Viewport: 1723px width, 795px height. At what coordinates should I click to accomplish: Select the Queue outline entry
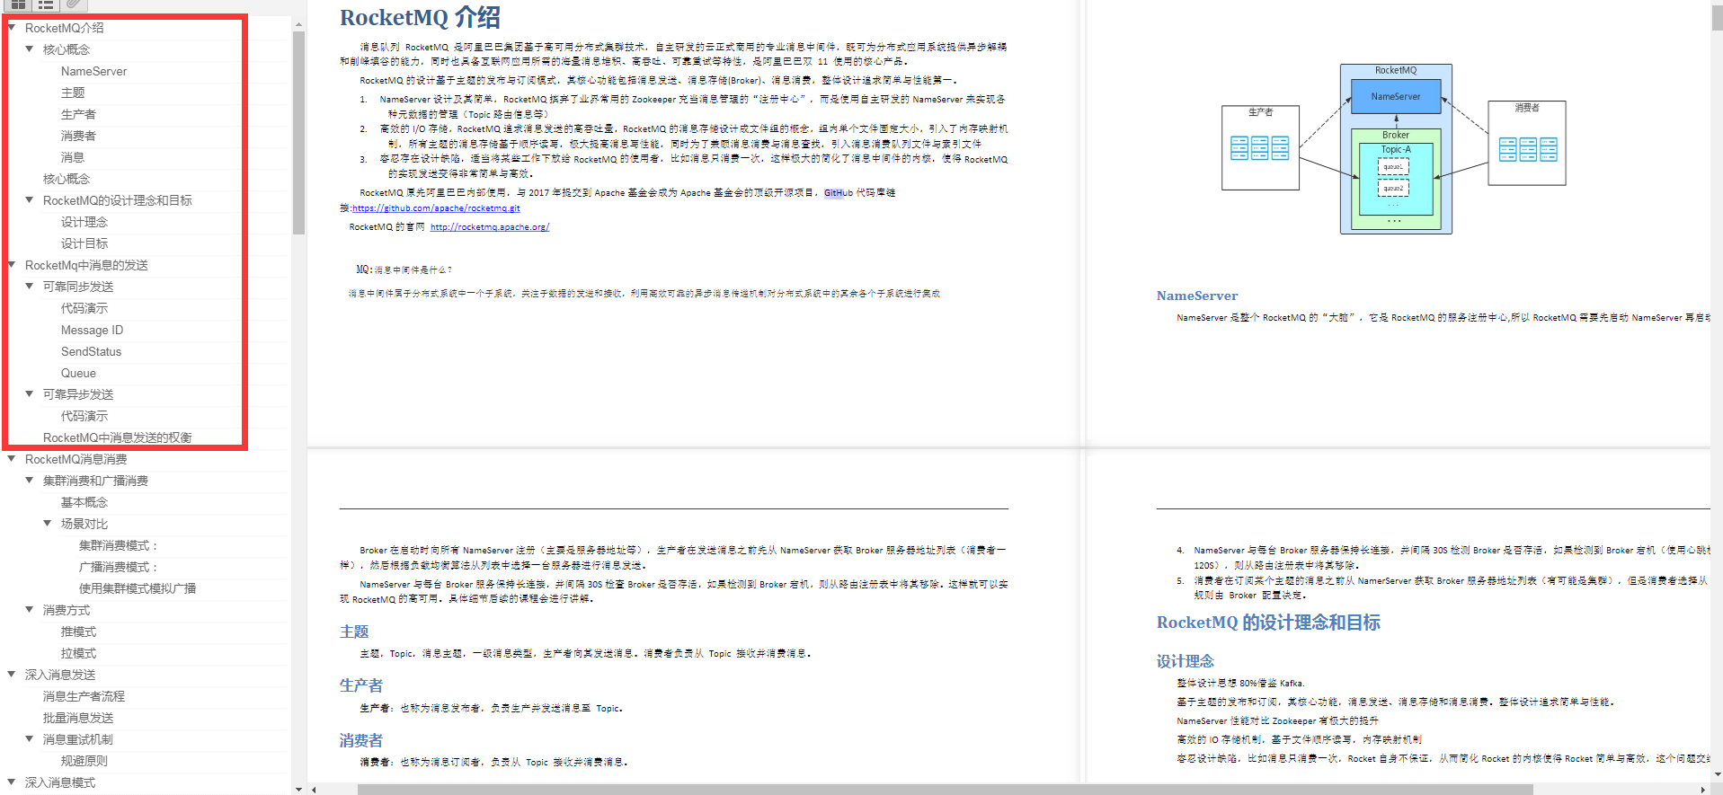[78, 373]
